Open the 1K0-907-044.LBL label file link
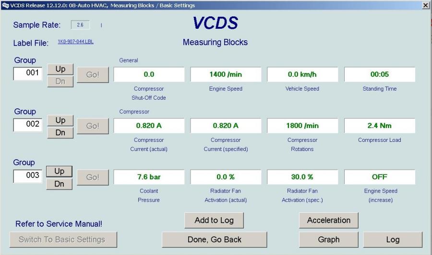The image size is (432, 255). (75, 42)
